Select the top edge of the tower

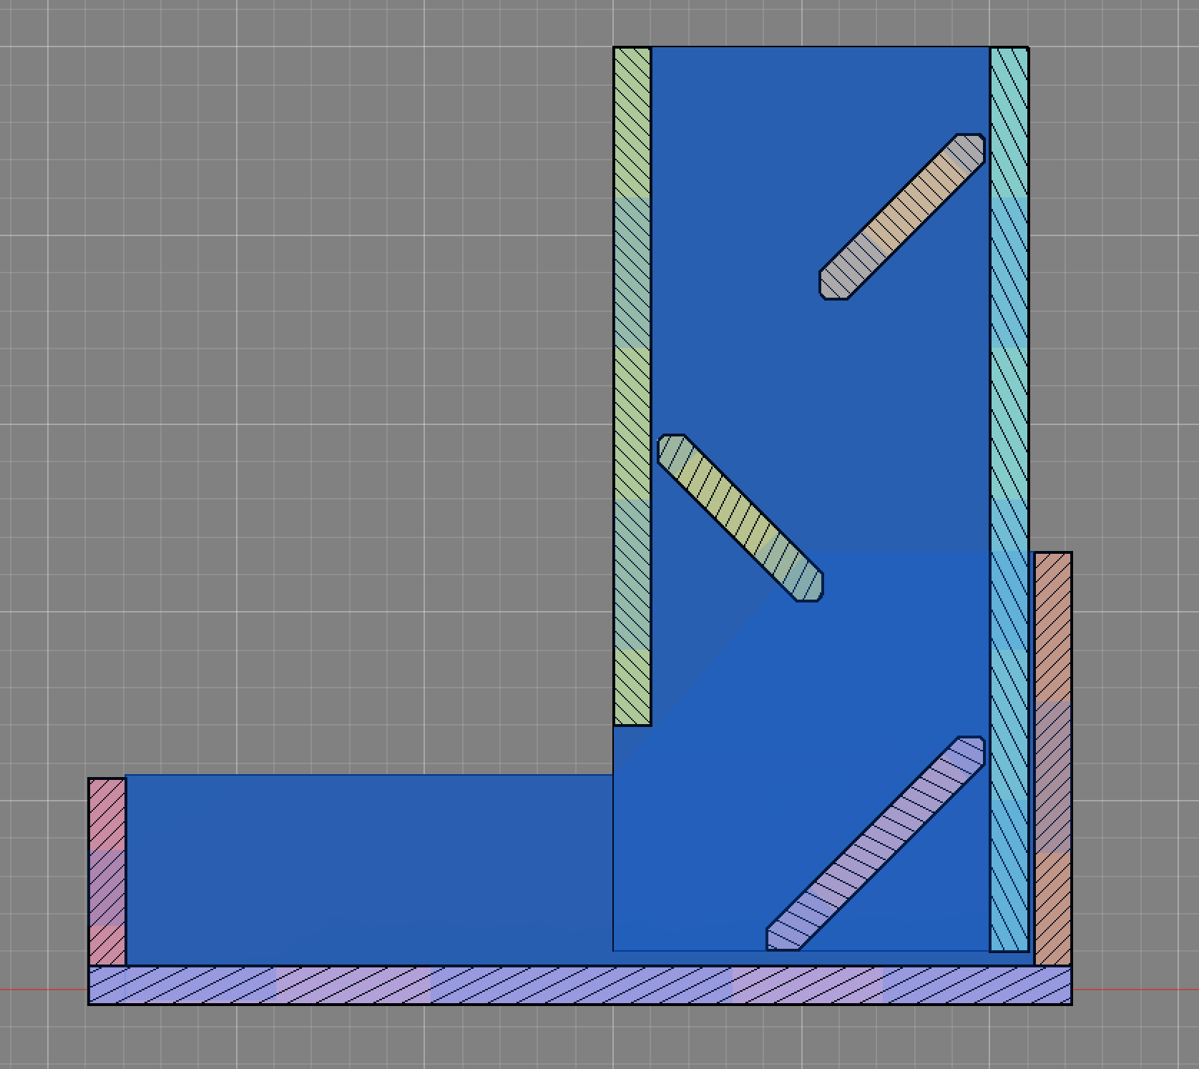[823, 47]
